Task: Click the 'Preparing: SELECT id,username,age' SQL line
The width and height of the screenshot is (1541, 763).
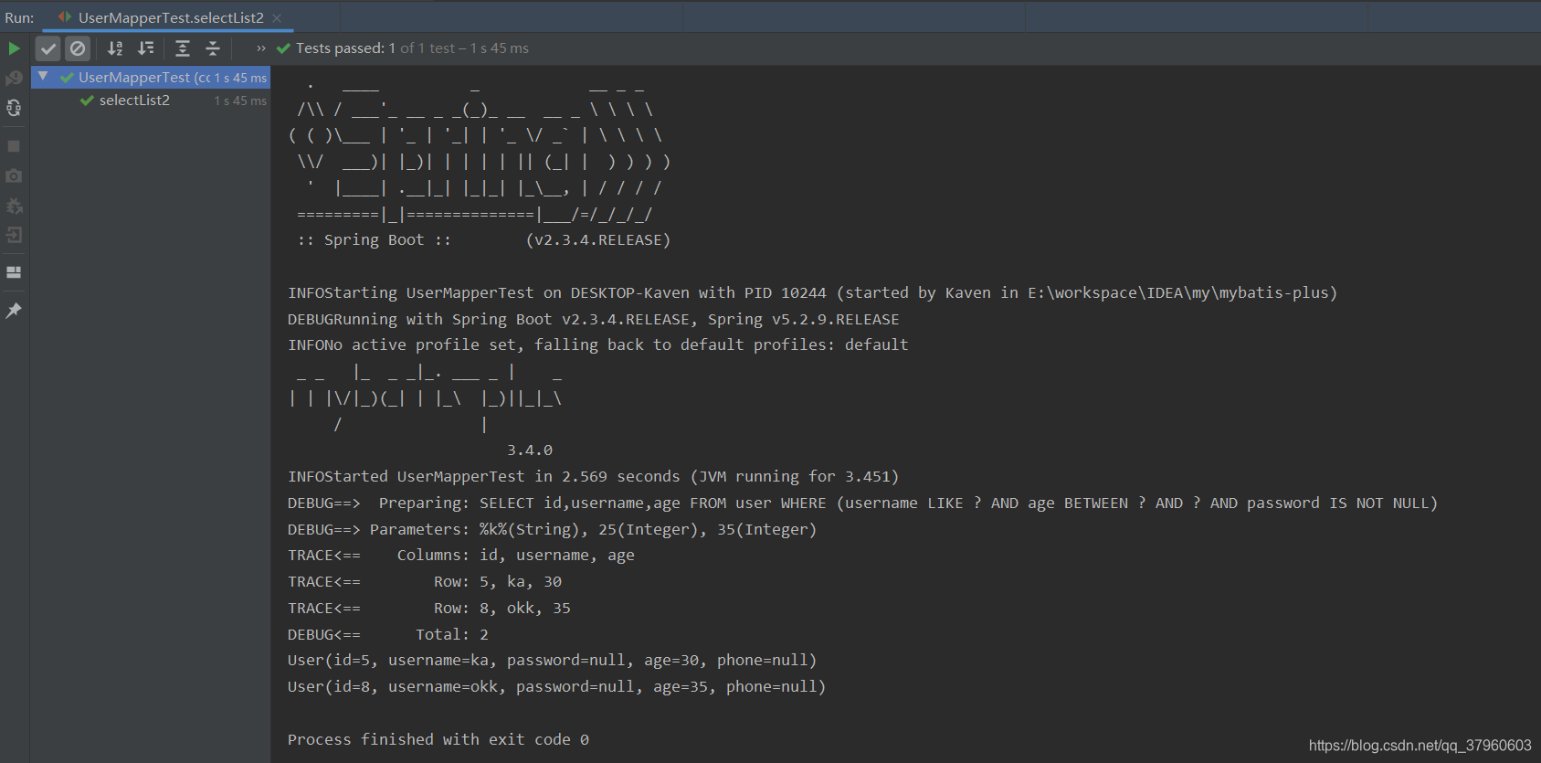Action: (x=863, y=503)
